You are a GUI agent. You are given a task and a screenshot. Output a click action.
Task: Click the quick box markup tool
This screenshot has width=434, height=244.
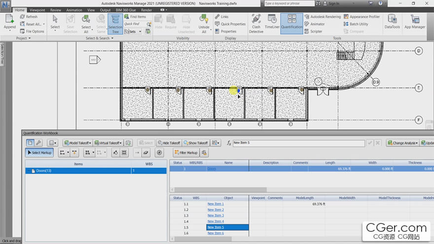click(124, 152)
